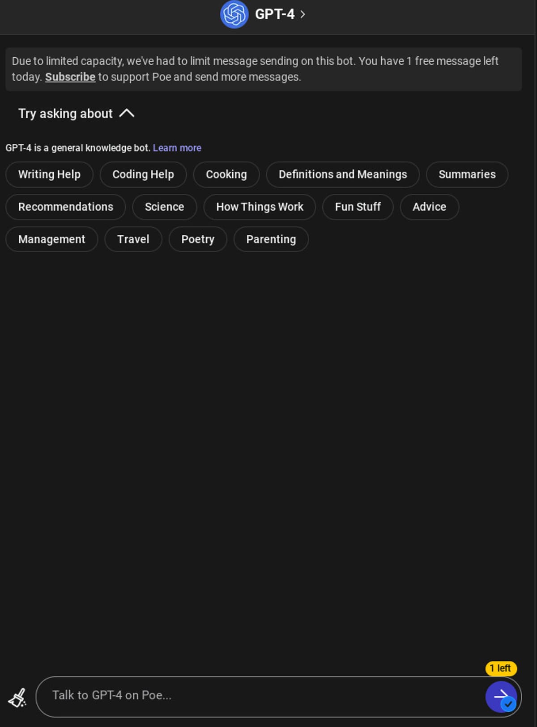The height and width of the screenshot is (727, 537).
Task: Choose the Travel topic chip
Action: tap(133, 239)
